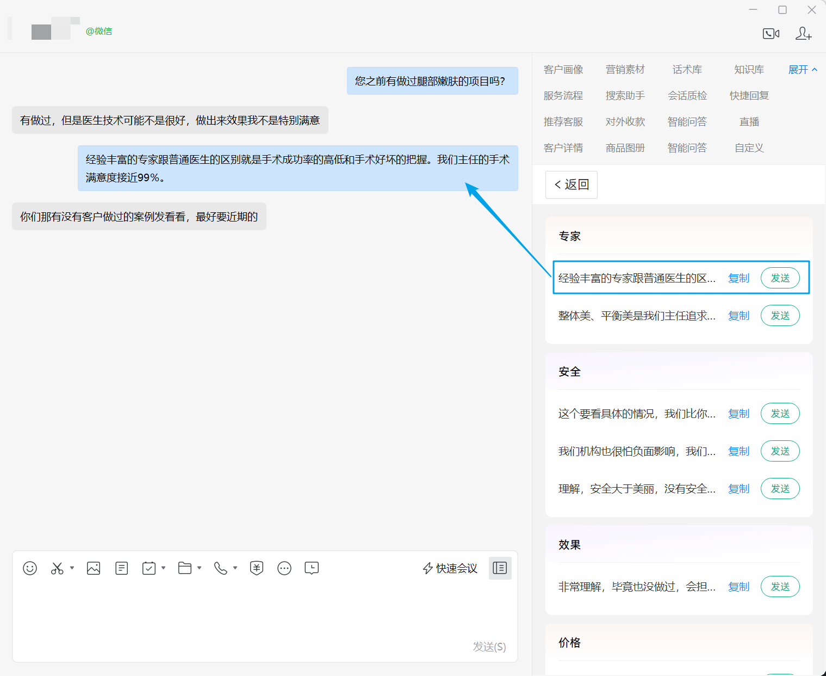Toggle the side panel icon at input toolbar right
Screen dimensions: 826x676
[x=499, y=568]
